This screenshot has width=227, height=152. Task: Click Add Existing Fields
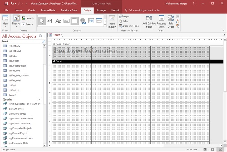point(149,22)
